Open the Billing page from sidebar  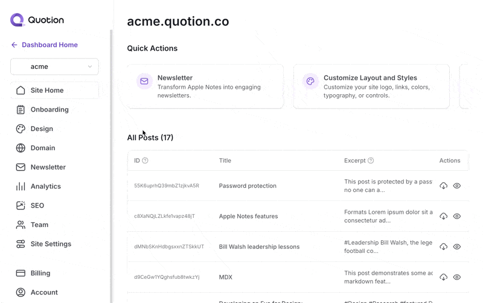coord(40,273)
